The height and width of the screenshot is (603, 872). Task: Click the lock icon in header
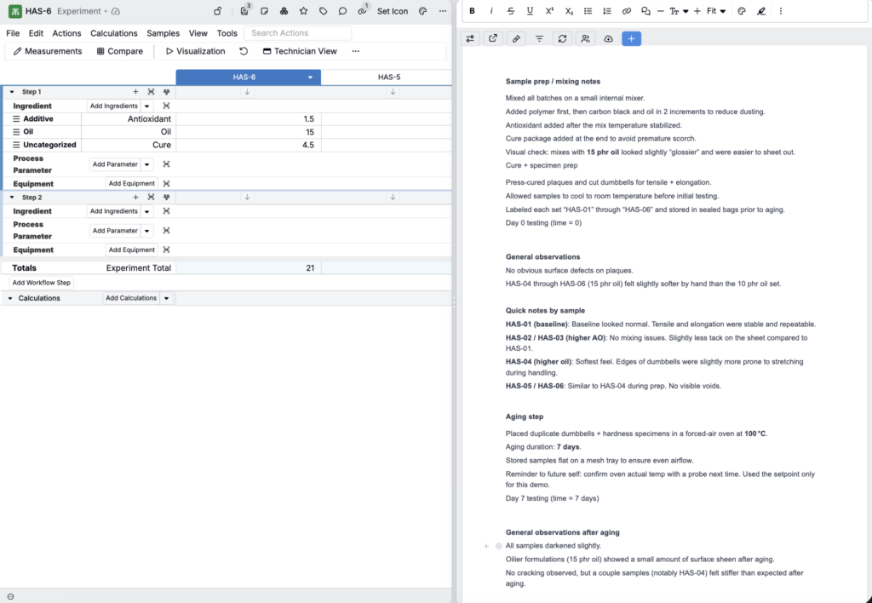pyautogui.click(x=218, y=11)
